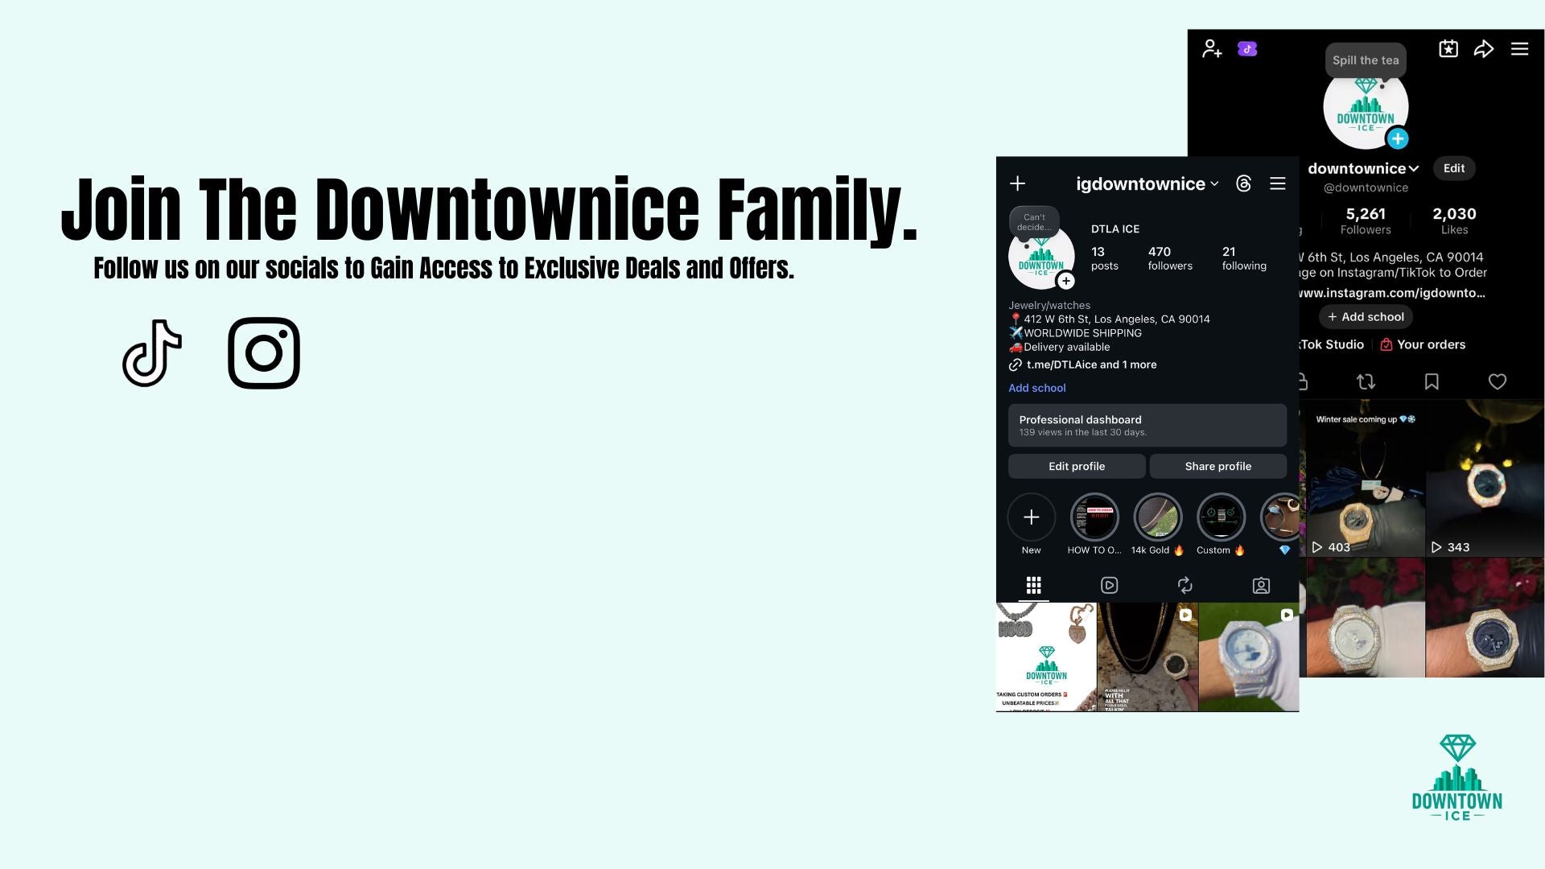This screenshot has width=1545, height=869.
Task: Open Instagram hamburger menu icon
Action: pyautogui.click(x=1278, y=184)
